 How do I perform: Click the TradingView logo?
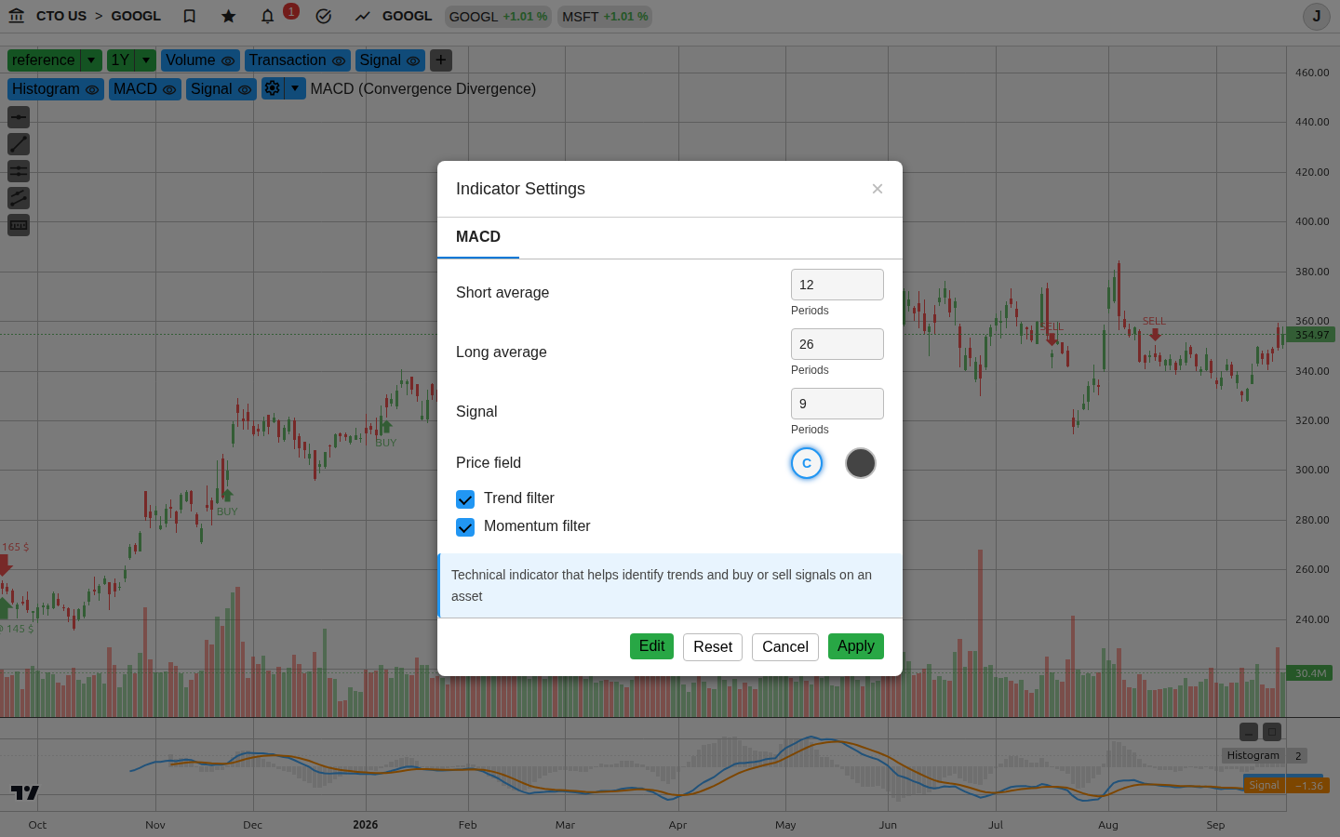click(x=25, y=792)
